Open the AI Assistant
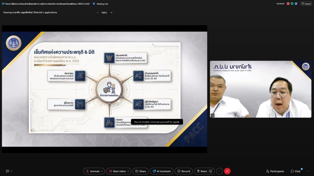The height and width of the screenshot is (176, 314). [162, 171]
